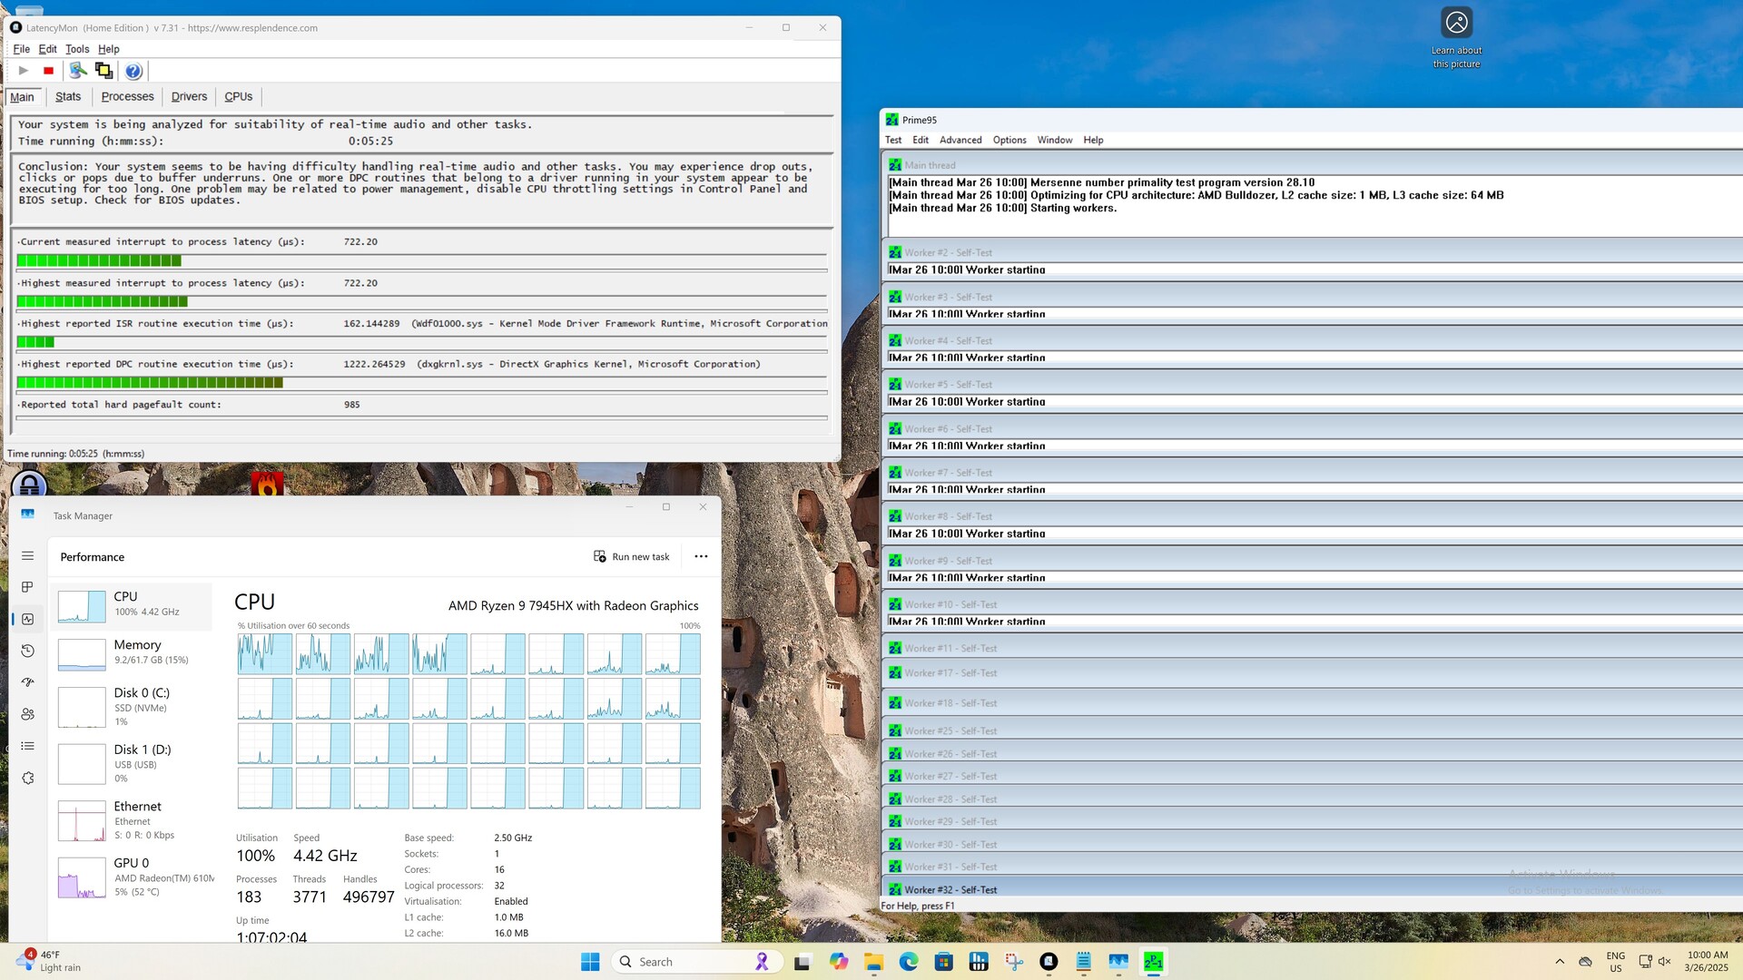Open Task Manager Startup apps page
This screenshot has height=980, width=1743.
(27, 682)
